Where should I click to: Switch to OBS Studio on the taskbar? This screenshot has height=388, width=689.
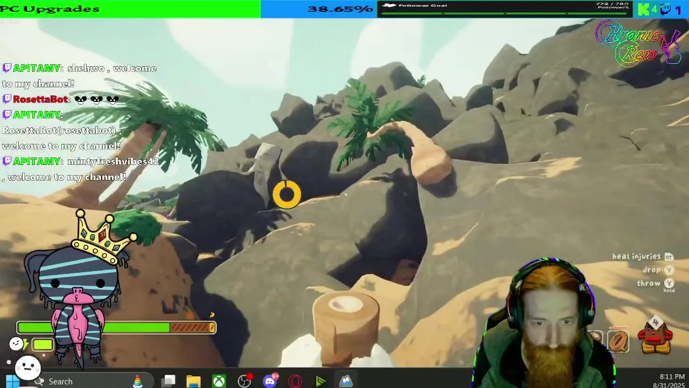click(x=244, y=381)
